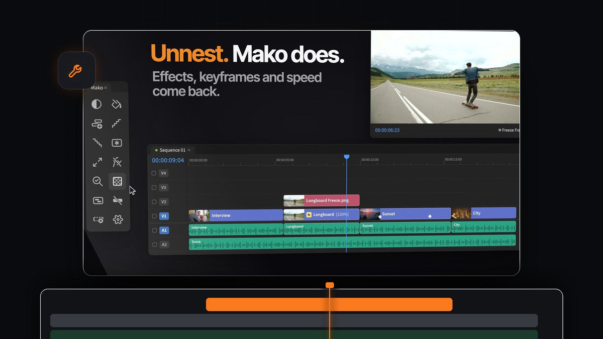The height and width of the screenshot is (339, 603).
Task: Click the struck-through bar icon
Action: 118,200
